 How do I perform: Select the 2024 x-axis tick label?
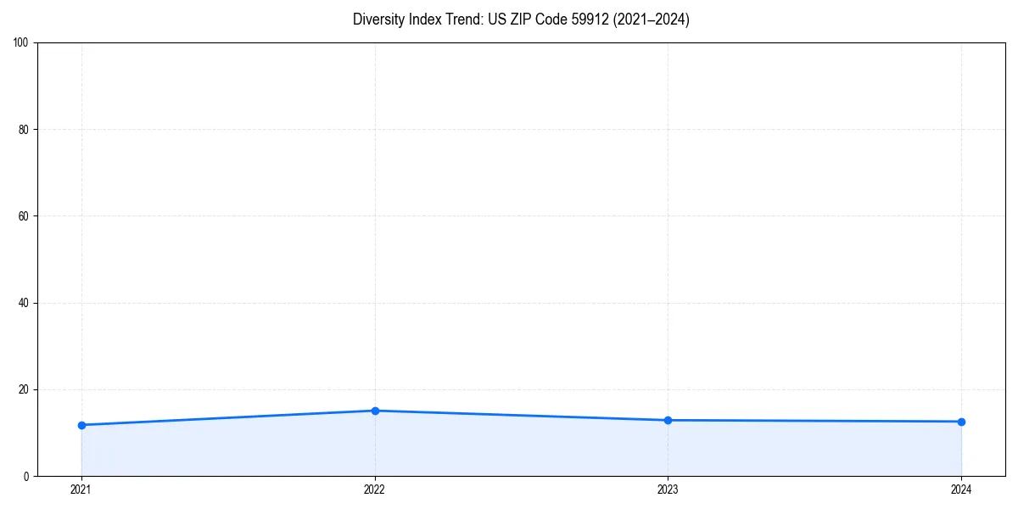pos(961,489)
